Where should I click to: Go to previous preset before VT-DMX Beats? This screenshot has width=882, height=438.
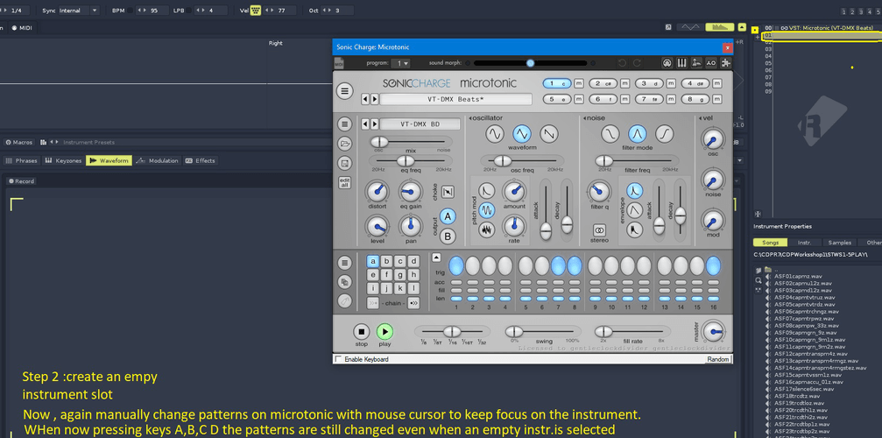click(x=365, y=100)
